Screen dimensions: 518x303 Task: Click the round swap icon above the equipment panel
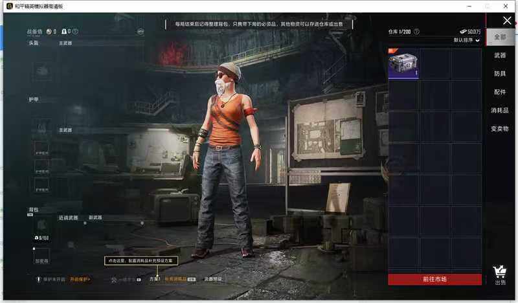(141, 31)
